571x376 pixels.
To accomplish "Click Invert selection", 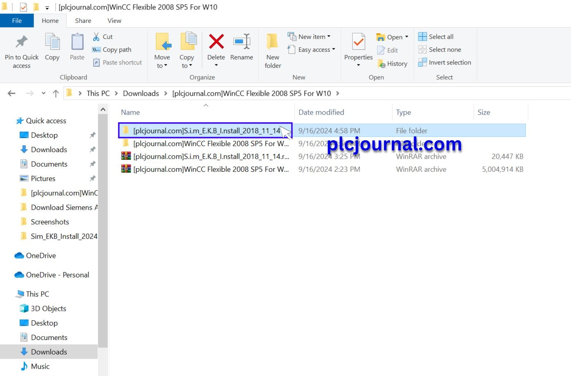I will tap(445, 62).
